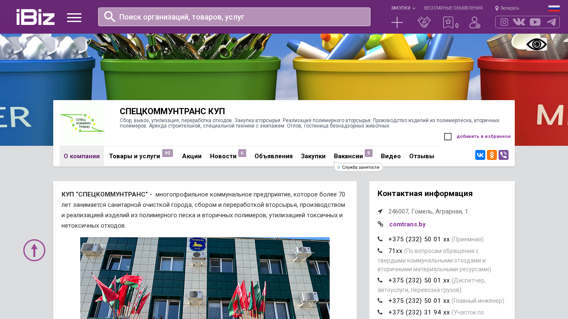This screenshot has width=568, height=319.
Task: Reveal the Главный инженер phone number
Action: [x=419, y=301]
